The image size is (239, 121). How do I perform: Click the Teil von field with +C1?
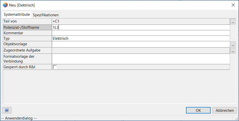click(x=141, y=21)
